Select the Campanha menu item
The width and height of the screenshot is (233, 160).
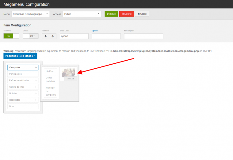23,67
